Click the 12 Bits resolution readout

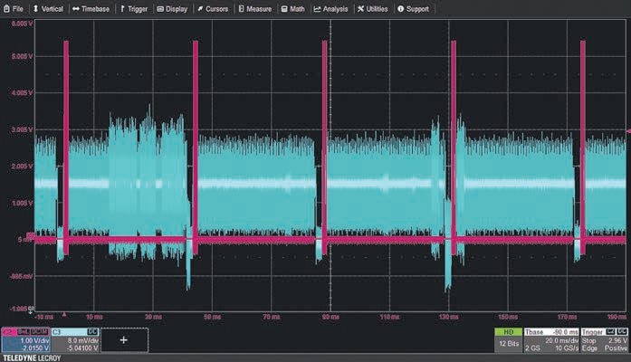pos(509,344)
